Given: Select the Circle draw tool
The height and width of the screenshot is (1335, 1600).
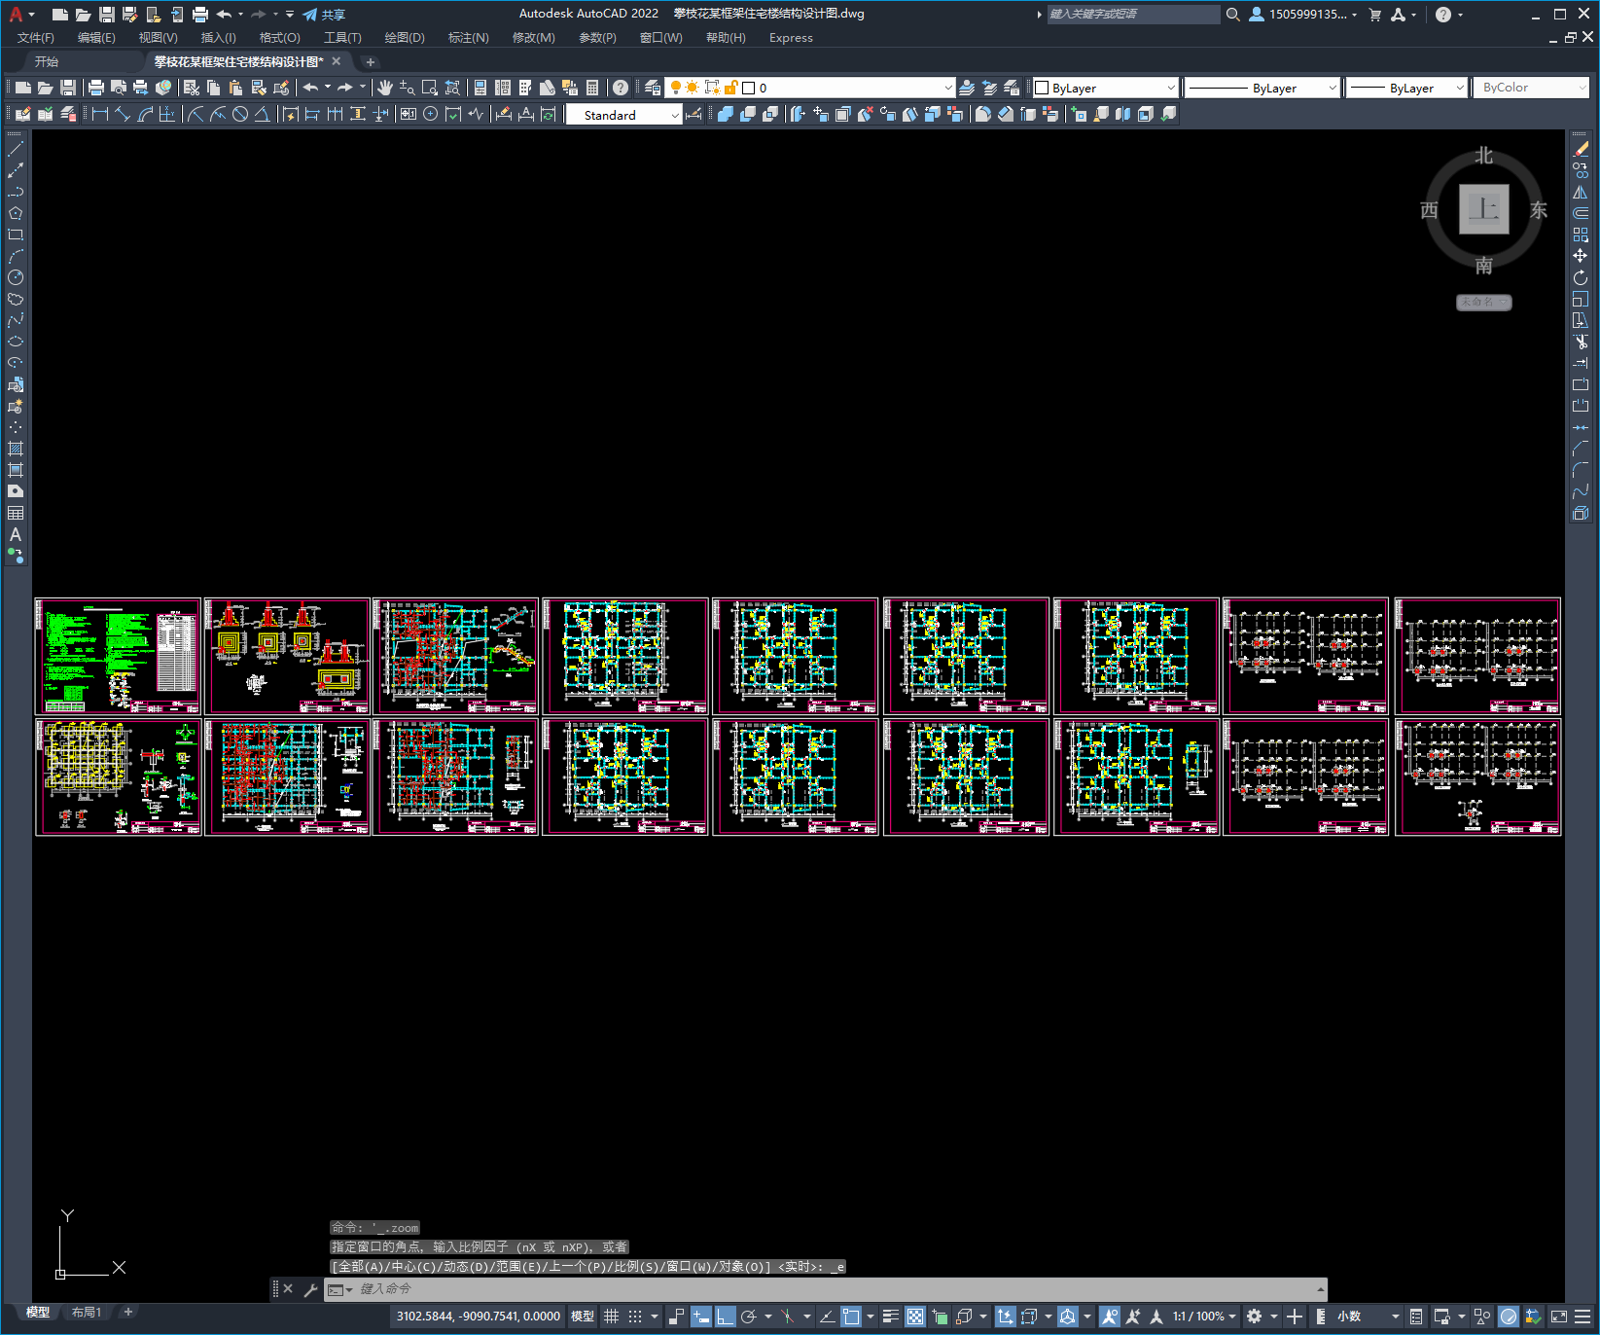Looking at the screenshot, I should pyautogui.click(x=16, y=277).
